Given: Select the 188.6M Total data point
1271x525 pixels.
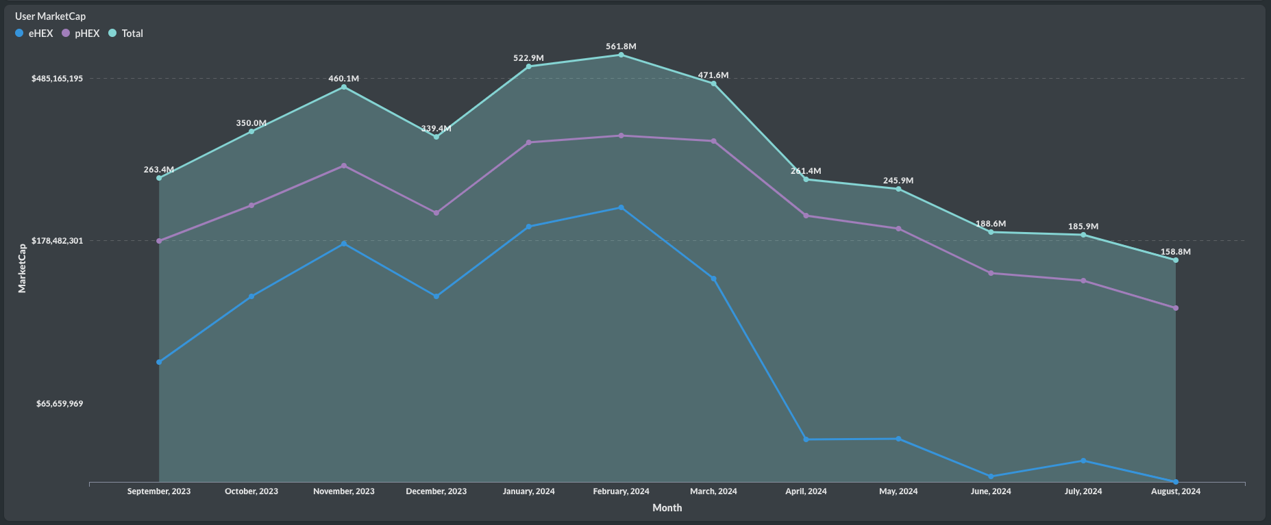Looking at the screenshot, I should (991, 232).
